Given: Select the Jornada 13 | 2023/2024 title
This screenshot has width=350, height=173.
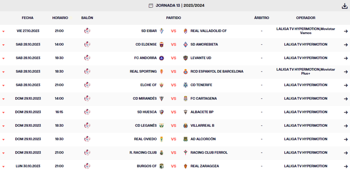Looking at the screenshot, I should 180,5.
